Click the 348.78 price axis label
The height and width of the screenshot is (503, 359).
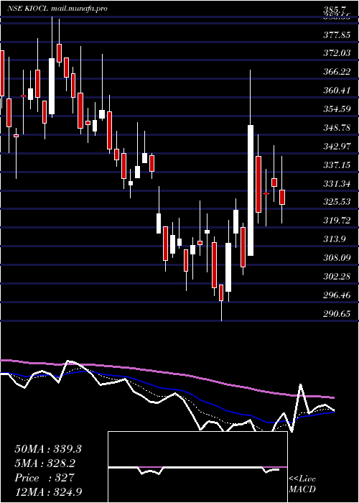[337, 128]
